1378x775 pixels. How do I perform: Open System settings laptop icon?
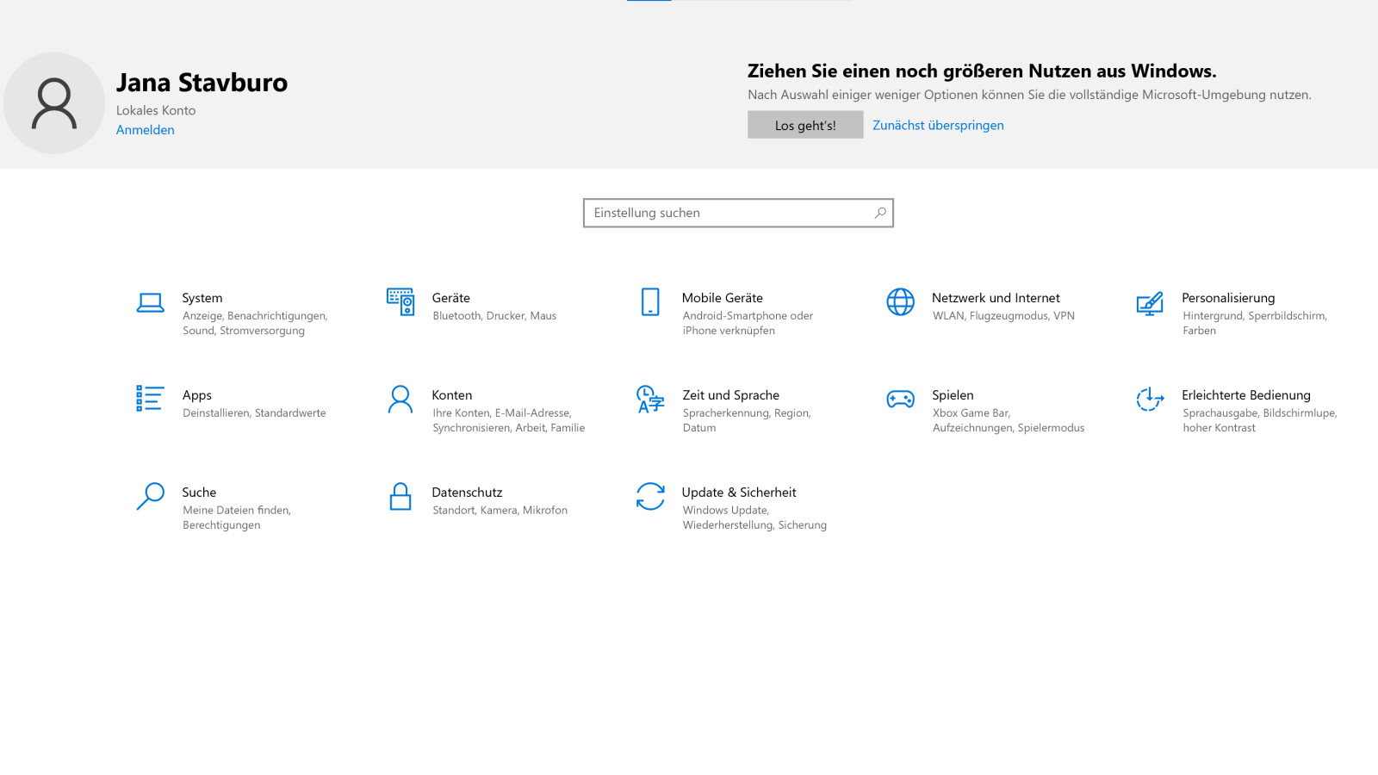(150, 303)
